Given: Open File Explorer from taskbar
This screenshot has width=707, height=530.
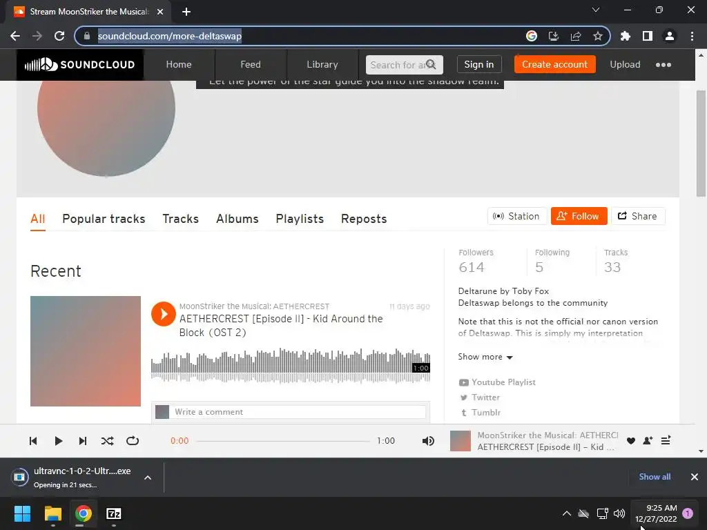Looking at the screenshot, I should point(52,513).
